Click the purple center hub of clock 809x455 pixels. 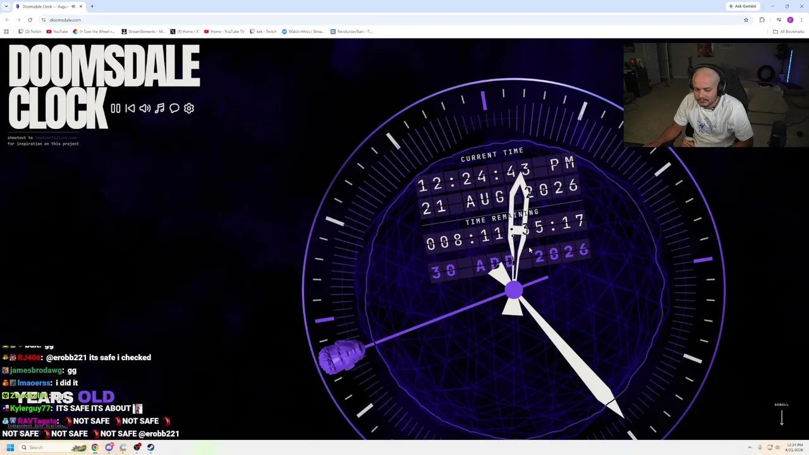coord(513,290)
